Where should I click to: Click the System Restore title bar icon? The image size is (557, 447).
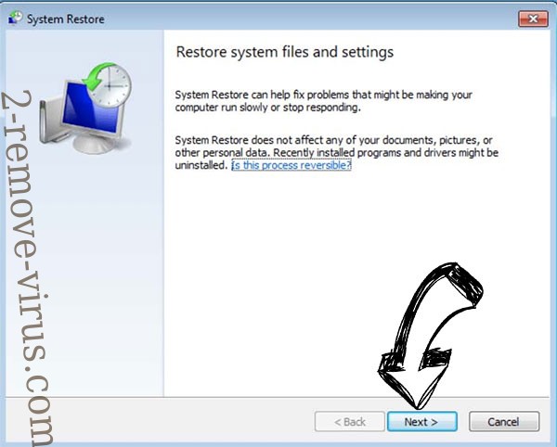pos(15,19)
